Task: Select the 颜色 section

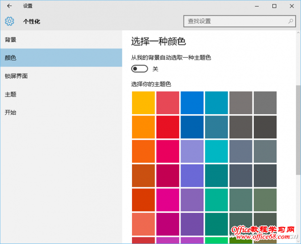Action: click(x=61, y=58)
